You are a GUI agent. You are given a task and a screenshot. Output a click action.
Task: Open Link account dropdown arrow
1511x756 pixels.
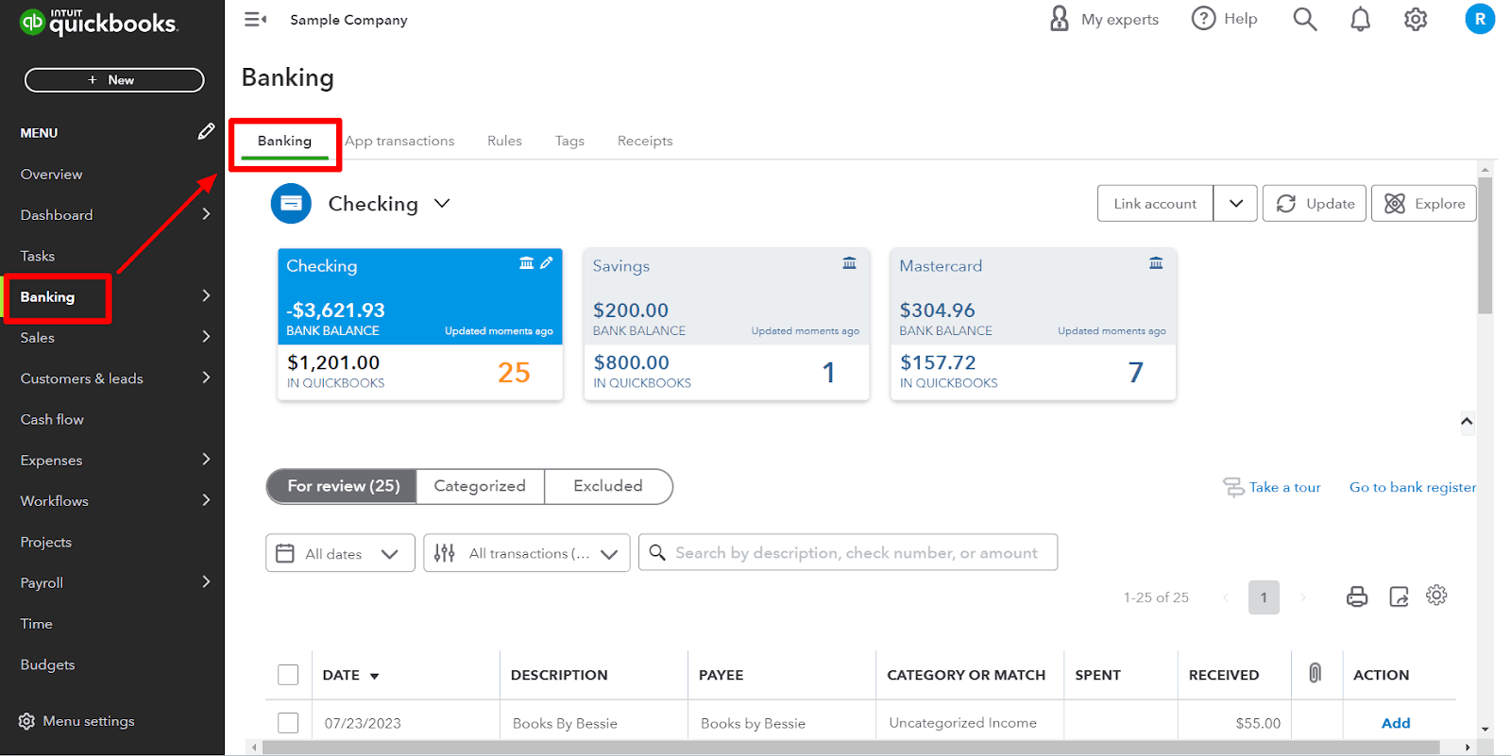1235,204
